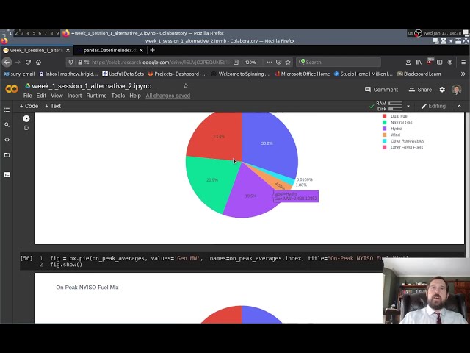Open the code snippets sidebar icon

point(7,140)
